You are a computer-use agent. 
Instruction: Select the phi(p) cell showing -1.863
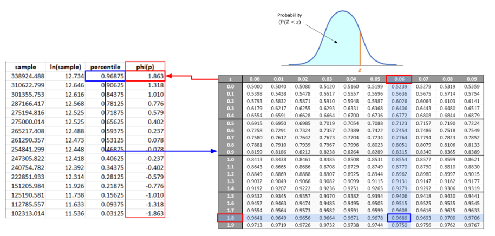tap(145, 213)
